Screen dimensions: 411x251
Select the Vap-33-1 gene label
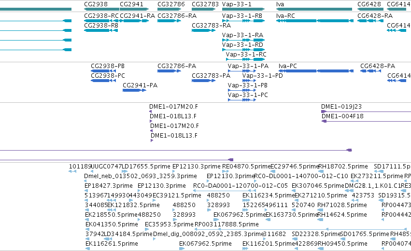237,4
